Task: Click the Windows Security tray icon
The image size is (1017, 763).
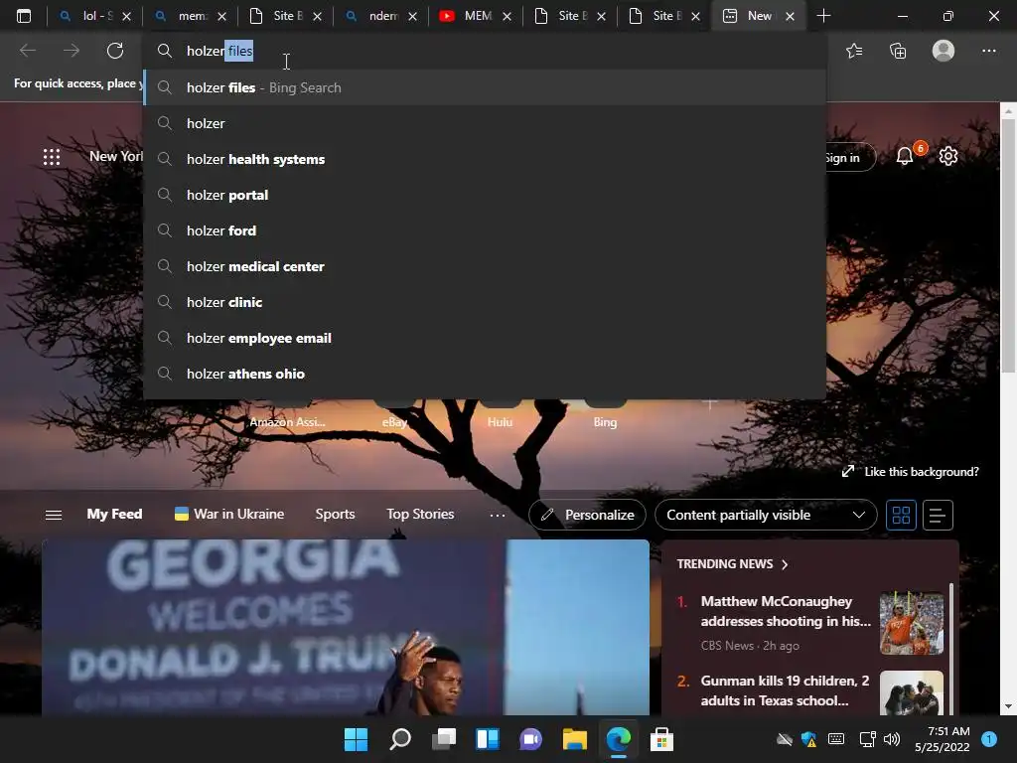Action: (x=808, y=739)
